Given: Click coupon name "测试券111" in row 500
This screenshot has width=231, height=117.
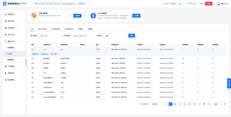Looking at the screenshot, I should [x=46, y=63].
